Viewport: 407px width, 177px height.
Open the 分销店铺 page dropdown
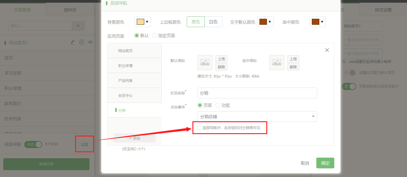tap(257, 117)
